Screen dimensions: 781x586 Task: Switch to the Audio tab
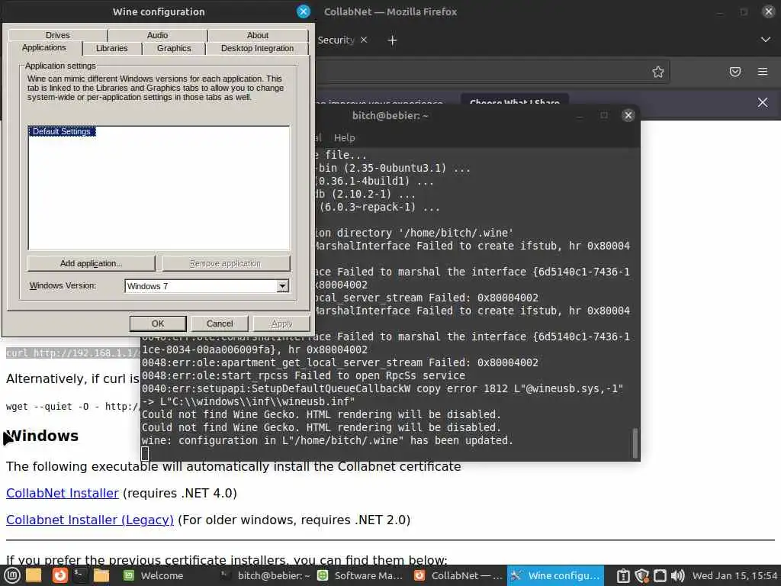pyautogui.click(x=157, y=35)
